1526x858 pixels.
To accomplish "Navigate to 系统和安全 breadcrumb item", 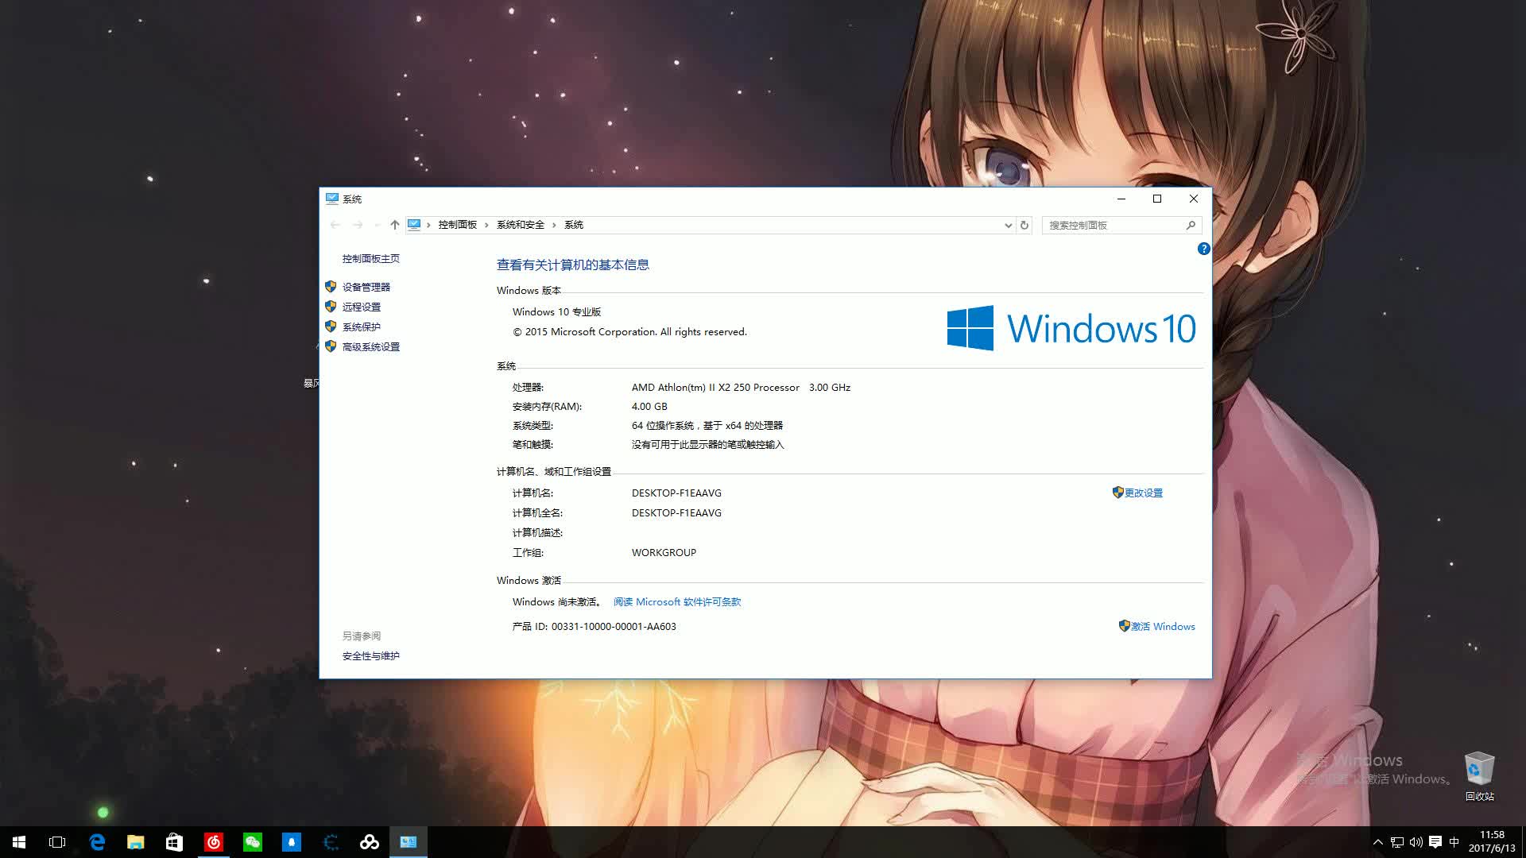I will coord(520,225).
